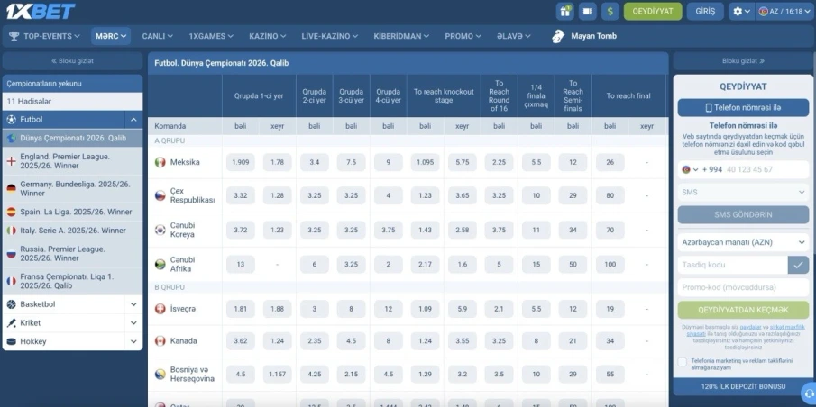Click the Kriket bat icon
This screenshot has height=407, width=816.
click(x=11, y=323)
